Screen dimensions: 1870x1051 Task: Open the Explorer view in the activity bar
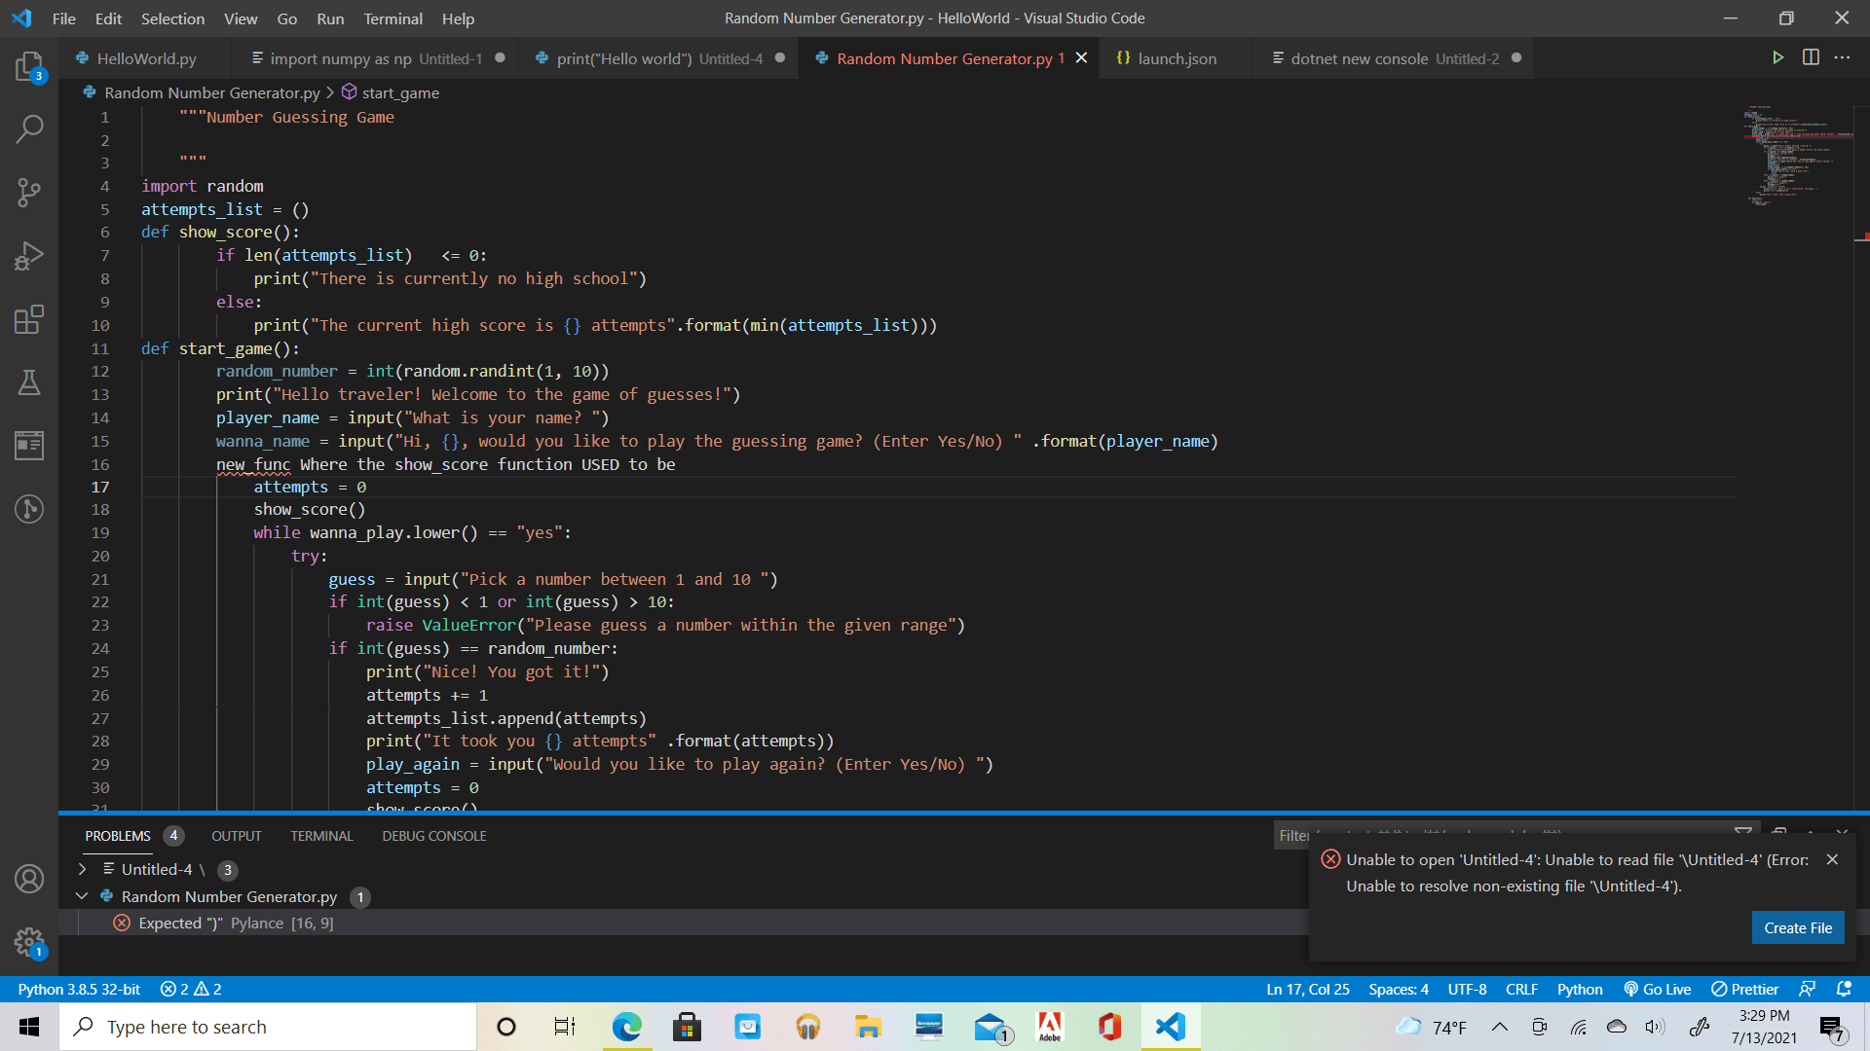tap(30, 64)
